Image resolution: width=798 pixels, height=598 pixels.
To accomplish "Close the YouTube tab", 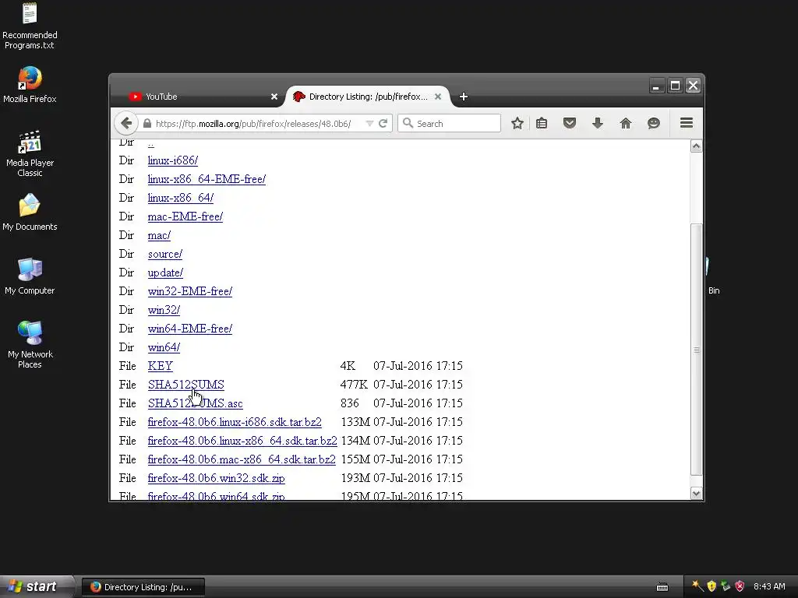I will pos(274,97).
